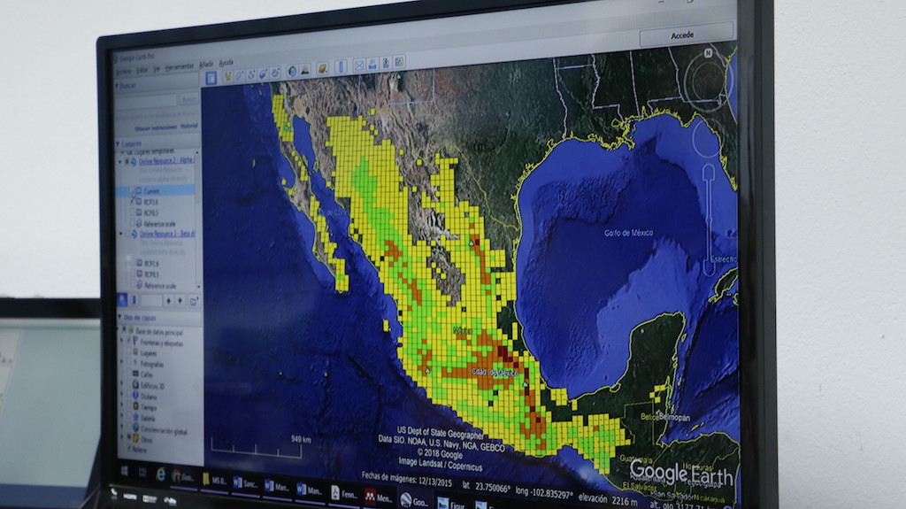The image size is (906, 509).
Task: Collapse the Buscar panel triangle
Action: pos(117,86)
